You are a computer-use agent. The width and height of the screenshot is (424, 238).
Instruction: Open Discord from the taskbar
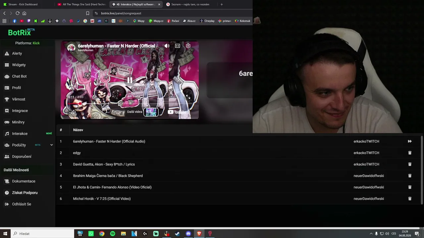pos(188,234)
